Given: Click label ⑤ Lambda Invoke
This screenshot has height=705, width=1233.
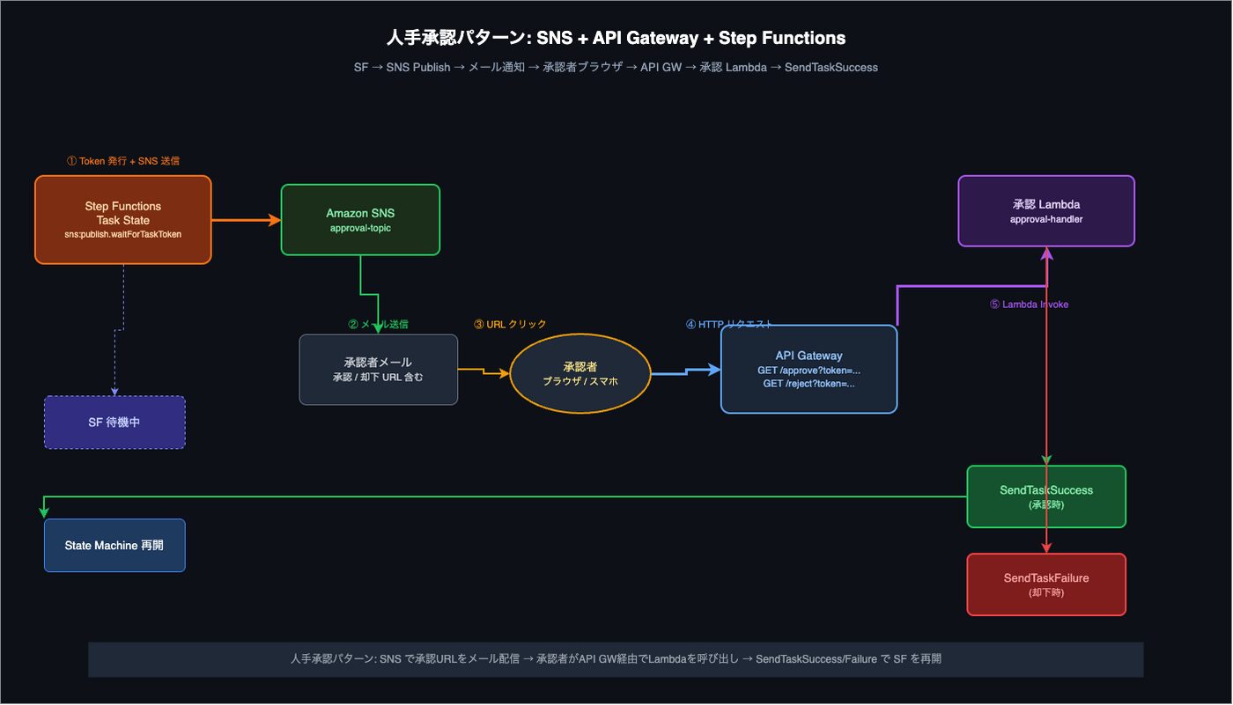Looking at the screenshot, I should [1029, 305].
